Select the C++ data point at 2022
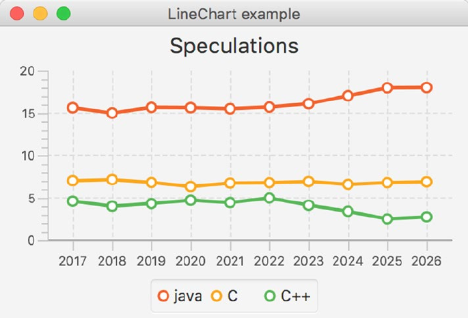Viewport: 468px width, 318px height. point(269,198)
